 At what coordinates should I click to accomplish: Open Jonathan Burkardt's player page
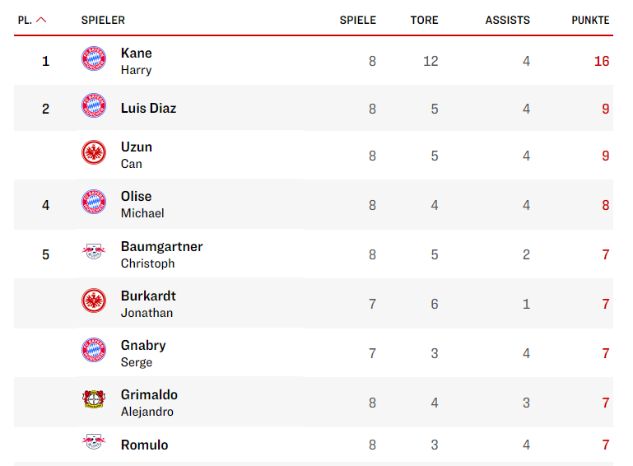(x=148, y=303)
